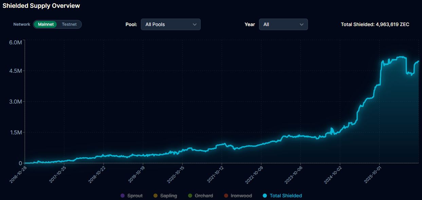Click the Network label
The height and width of the screenshot is (200, 422).
pos(22,24)
